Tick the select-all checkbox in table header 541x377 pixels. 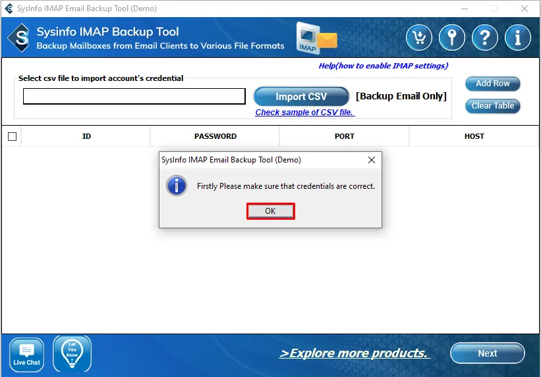pyautogui.click(x=12, y=136)
